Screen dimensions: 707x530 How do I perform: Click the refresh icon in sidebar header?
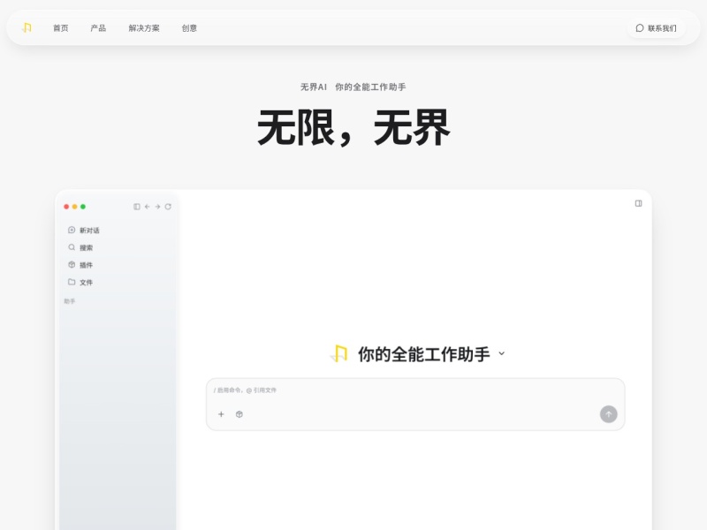tap(168, 207)
